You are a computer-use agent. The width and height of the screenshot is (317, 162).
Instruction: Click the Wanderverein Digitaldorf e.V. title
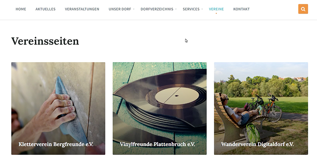[x=257, y=144]
